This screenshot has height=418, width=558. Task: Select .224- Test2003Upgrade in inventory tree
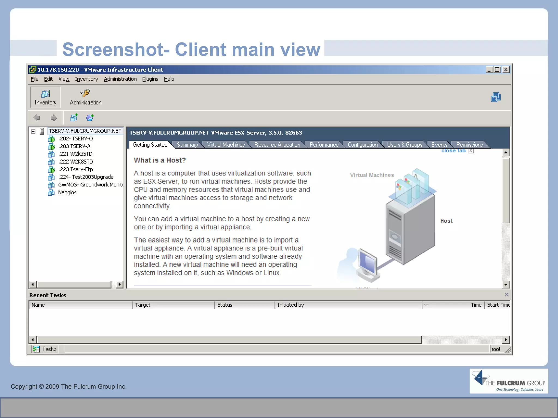pyautogui.click(x=86, y=177)
